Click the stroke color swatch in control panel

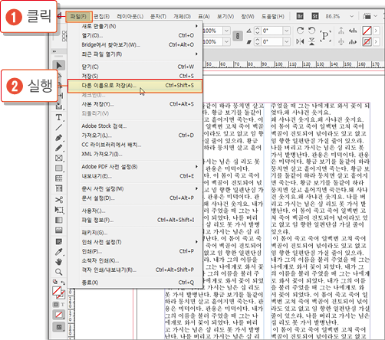pyautogui.click(x=367, y=41)
